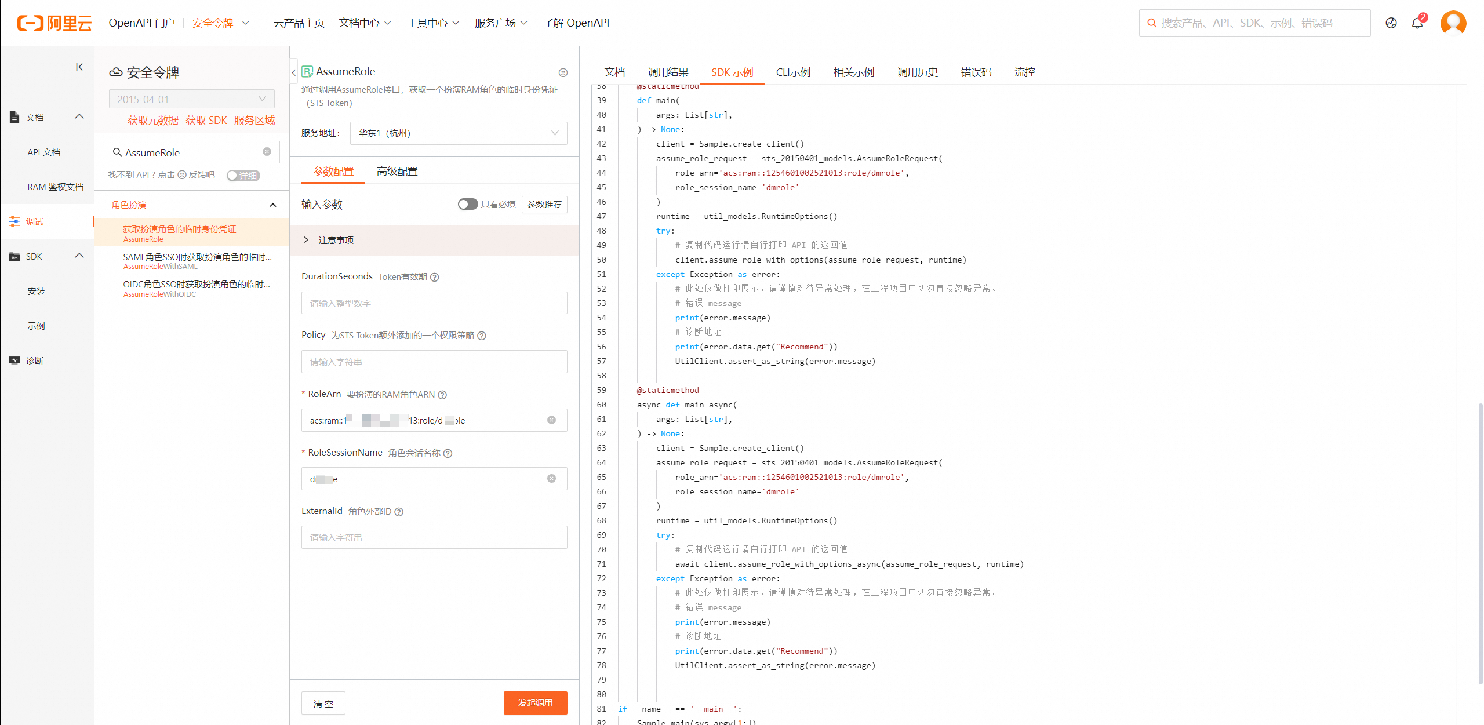
Task: Open the 服务地址 region dropdown
Action: [459, 133]
